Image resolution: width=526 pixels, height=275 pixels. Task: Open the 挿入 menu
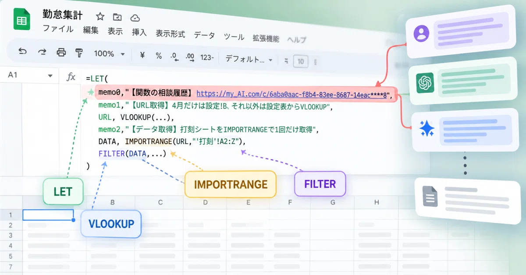(x=139, y=32)
